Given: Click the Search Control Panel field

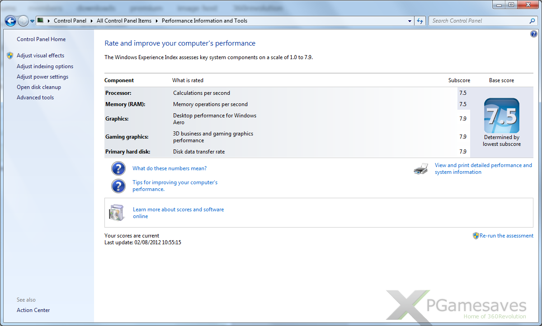Looking at the screenshot, I should (479, 21).
